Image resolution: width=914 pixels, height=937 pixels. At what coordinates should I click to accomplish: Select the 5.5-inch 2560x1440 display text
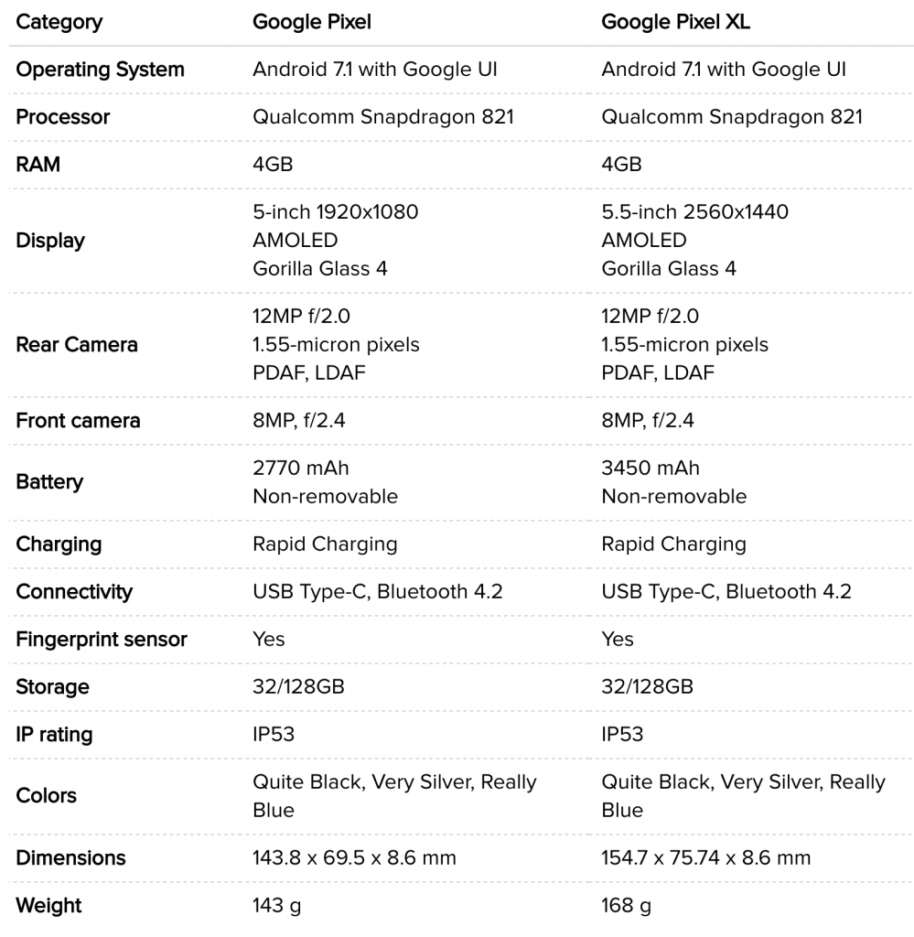click(x=694, y=212)
